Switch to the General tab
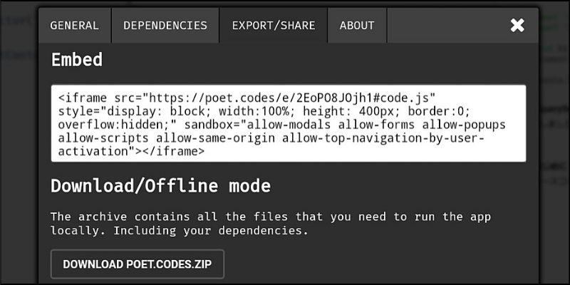The width and height of the screenshot is (570, 285). 75,26
